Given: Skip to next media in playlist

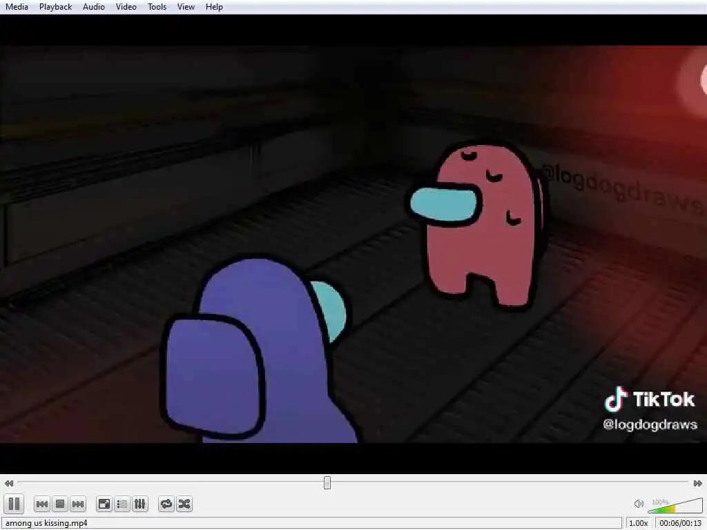Looking at the screenshot, I should (x=78, y=504).
